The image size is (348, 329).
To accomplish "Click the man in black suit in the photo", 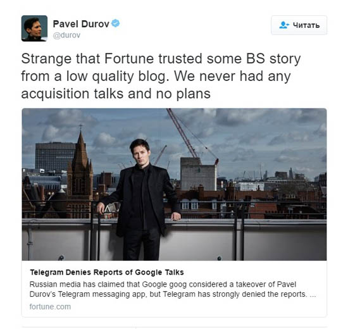I will [x=140, y=200].
